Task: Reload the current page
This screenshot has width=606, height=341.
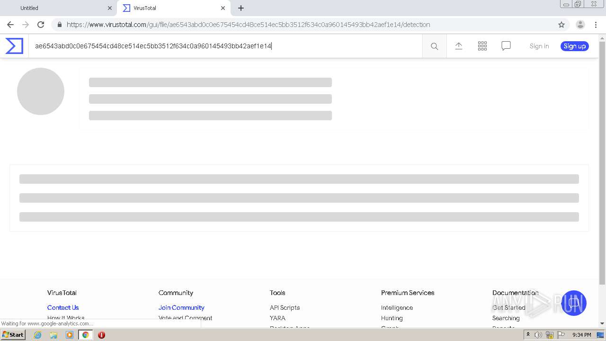Action: click(x=41, y=25)
